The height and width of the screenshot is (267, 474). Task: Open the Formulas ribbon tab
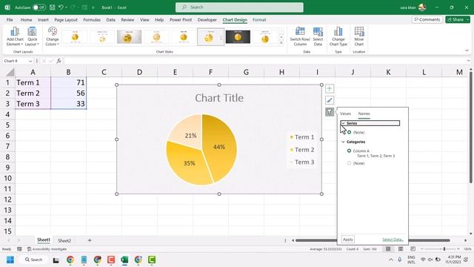tap(92, 20)
